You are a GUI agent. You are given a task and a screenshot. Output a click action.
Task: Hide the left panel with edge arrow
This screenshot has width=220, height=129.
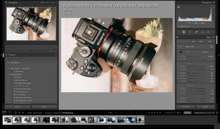click(1, 55)
